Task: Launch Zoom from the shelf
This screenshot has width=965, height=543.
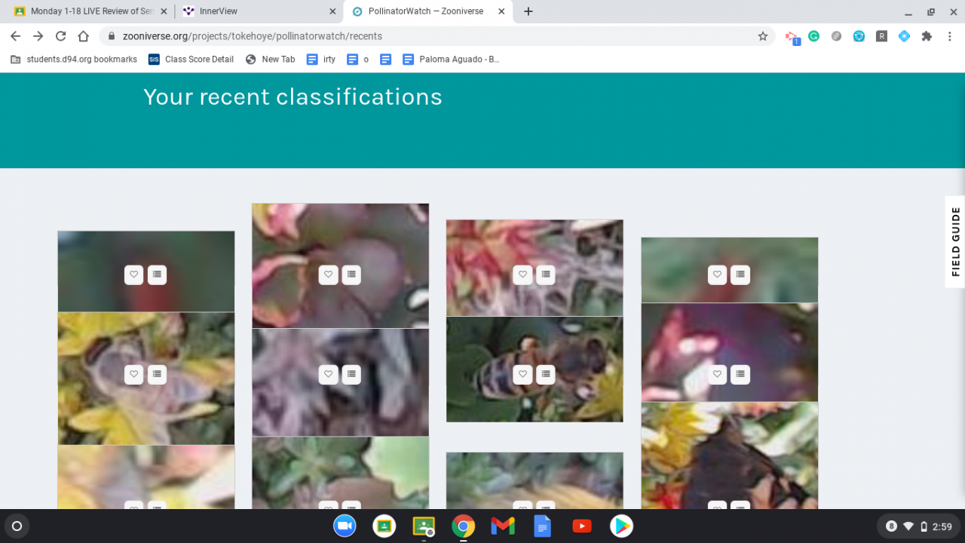Action: click(345, 526)
